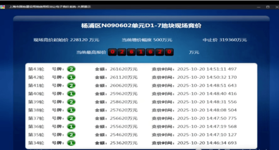Click the 现场竞价起始价 228120 万元 text
The height and width of the screenshot is (150, 279).
(66, 40)
